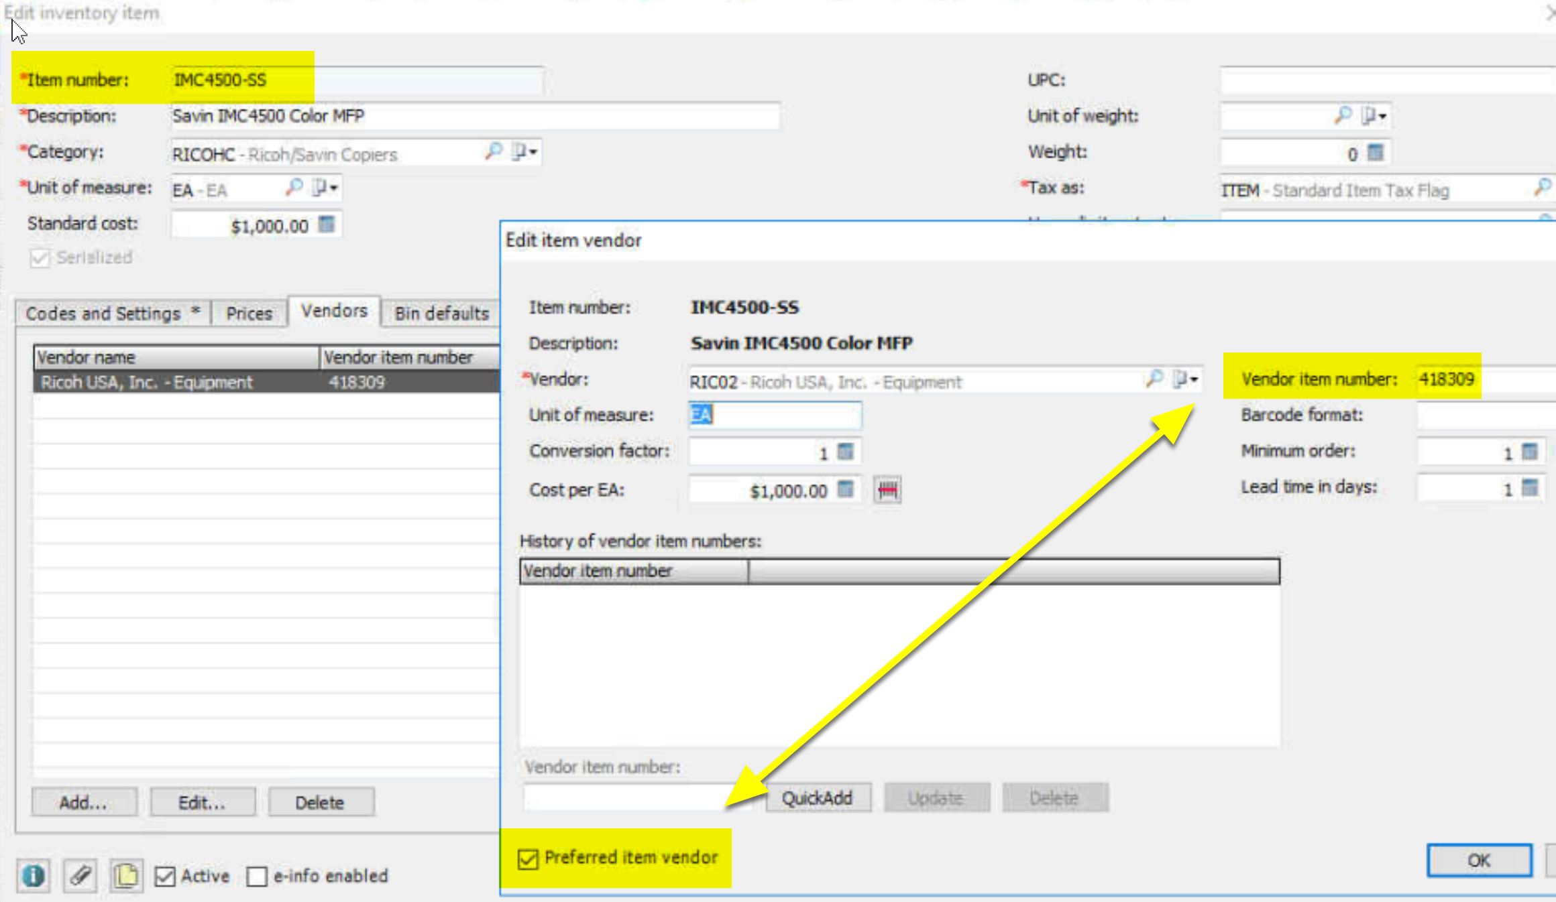Open Unit of weight lookup magnifier

click(x=1343, y=115)
